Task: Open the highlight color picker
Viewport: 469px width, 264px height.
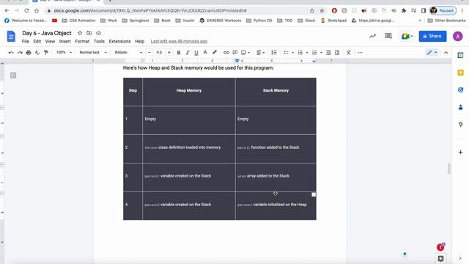Action: (x=215, y=52)
